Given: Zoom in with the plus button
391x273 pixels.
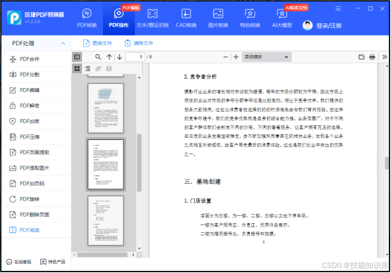Looking at the screenshot, I should pyautogui.click(x=236, y=57).
